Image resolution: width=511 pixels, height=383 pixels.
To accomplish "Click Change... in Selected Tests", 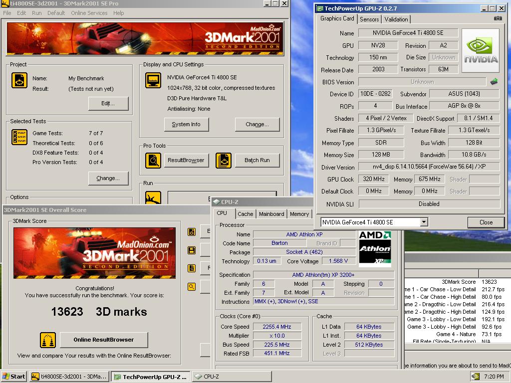I will click(108, 179).
